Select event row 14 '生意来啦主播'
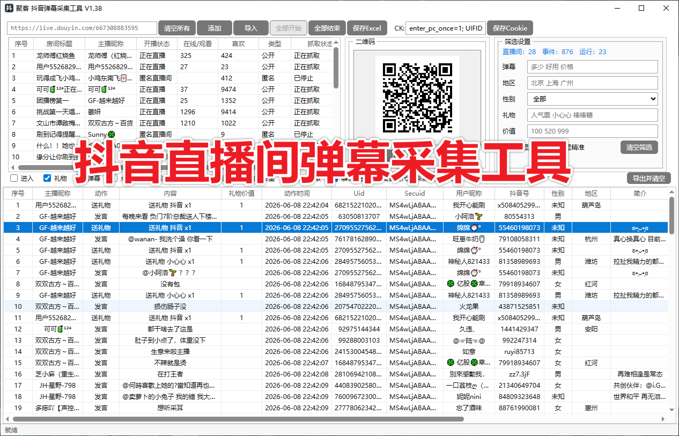Screen dimensions: 679x436 (336, 351)
